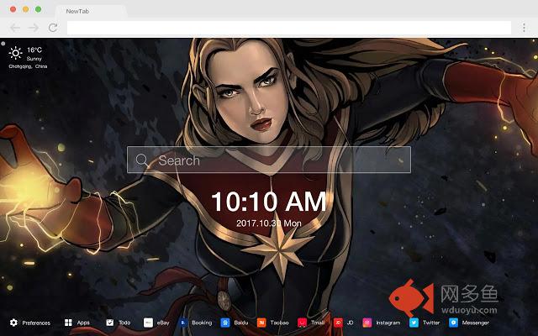
Task: Open the Apps grid icon
Action: click(x=68, y=323)
